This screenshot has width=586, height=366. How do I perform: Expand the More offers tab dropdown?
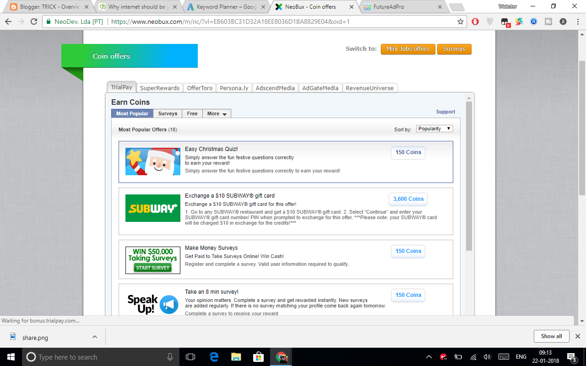[x=217, y=113]
